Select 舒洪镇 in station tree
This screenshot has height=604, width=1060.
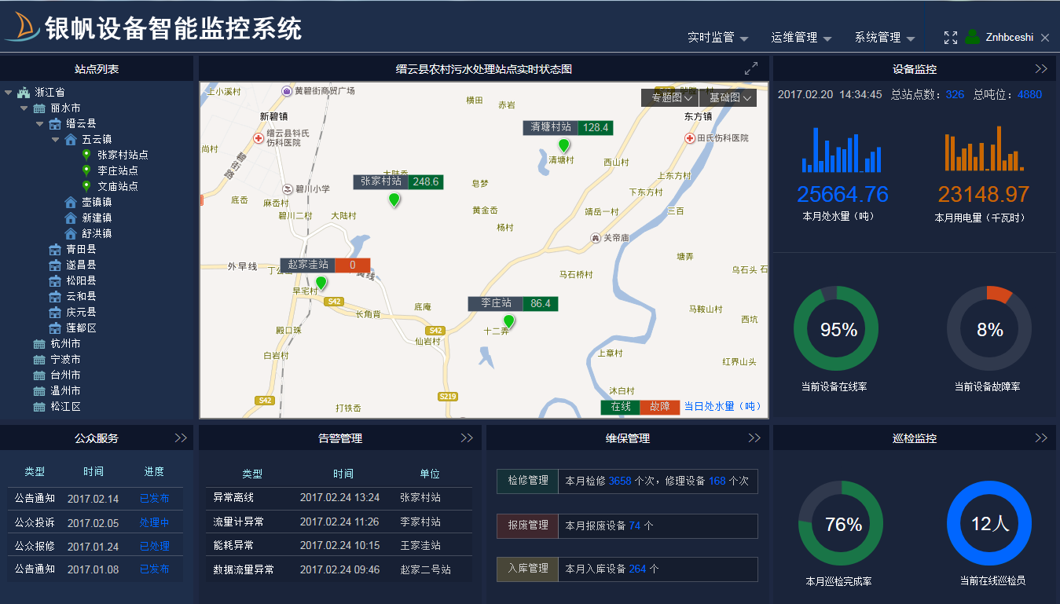coord(97,233)
